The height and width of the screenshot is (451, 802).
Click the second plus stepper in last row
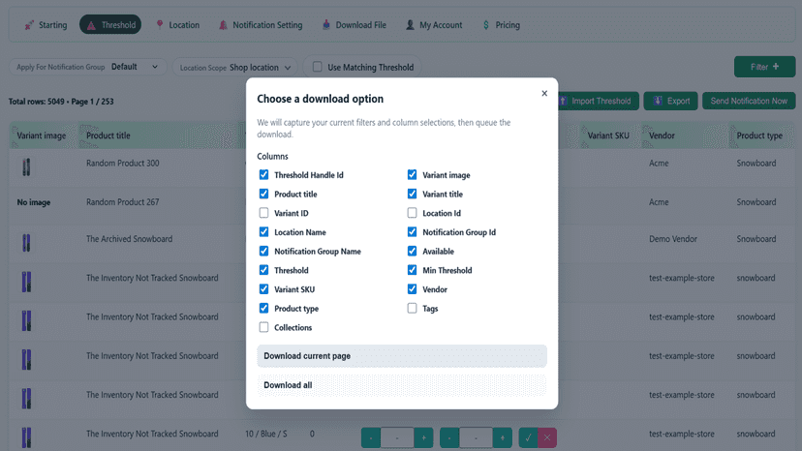coord(503,437)
